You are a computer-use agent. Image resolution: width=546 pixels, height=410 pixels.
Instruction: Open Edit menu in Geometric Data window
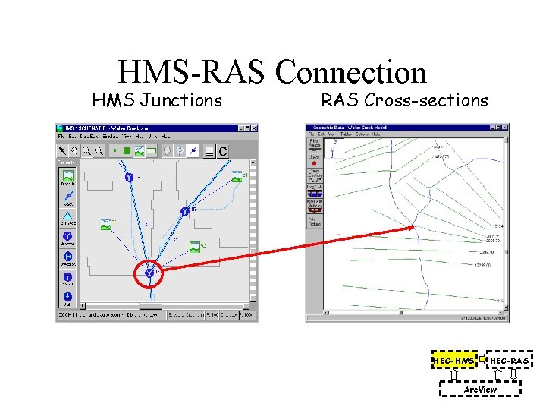[321, 134]
